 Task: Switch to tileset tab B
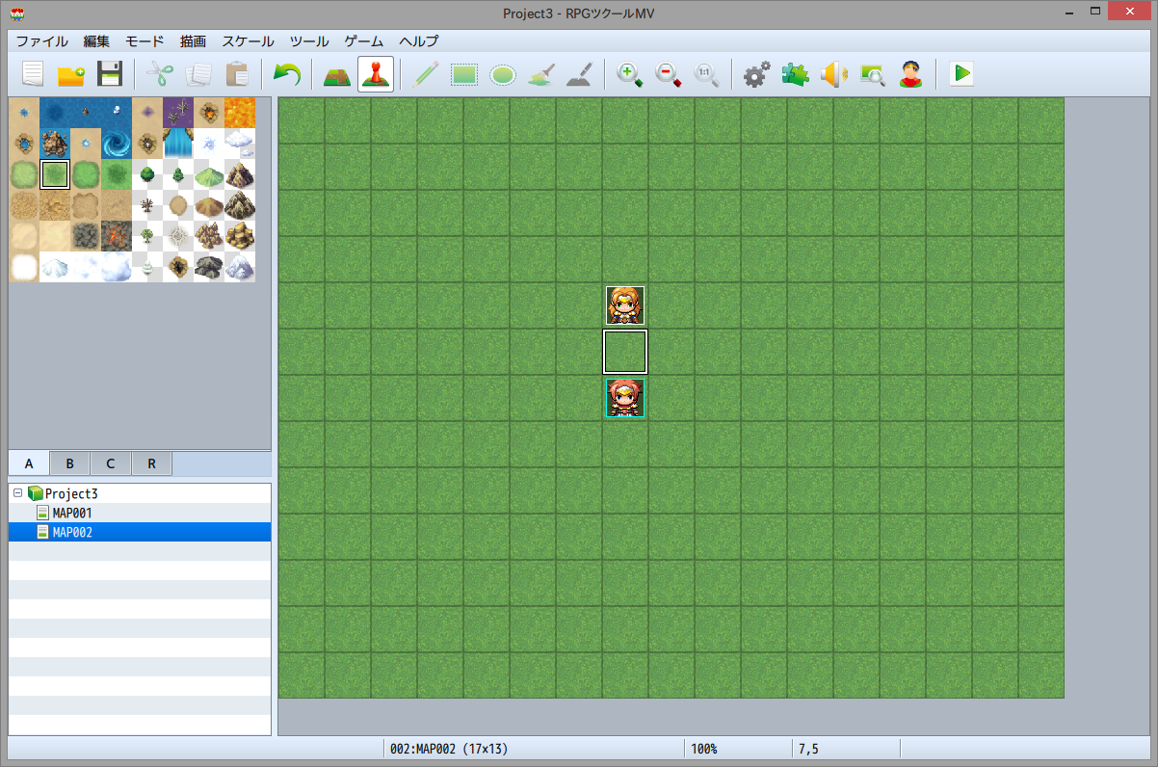pos(69,463)
